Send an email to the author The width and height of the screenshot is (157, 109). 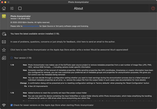(63, 42)
